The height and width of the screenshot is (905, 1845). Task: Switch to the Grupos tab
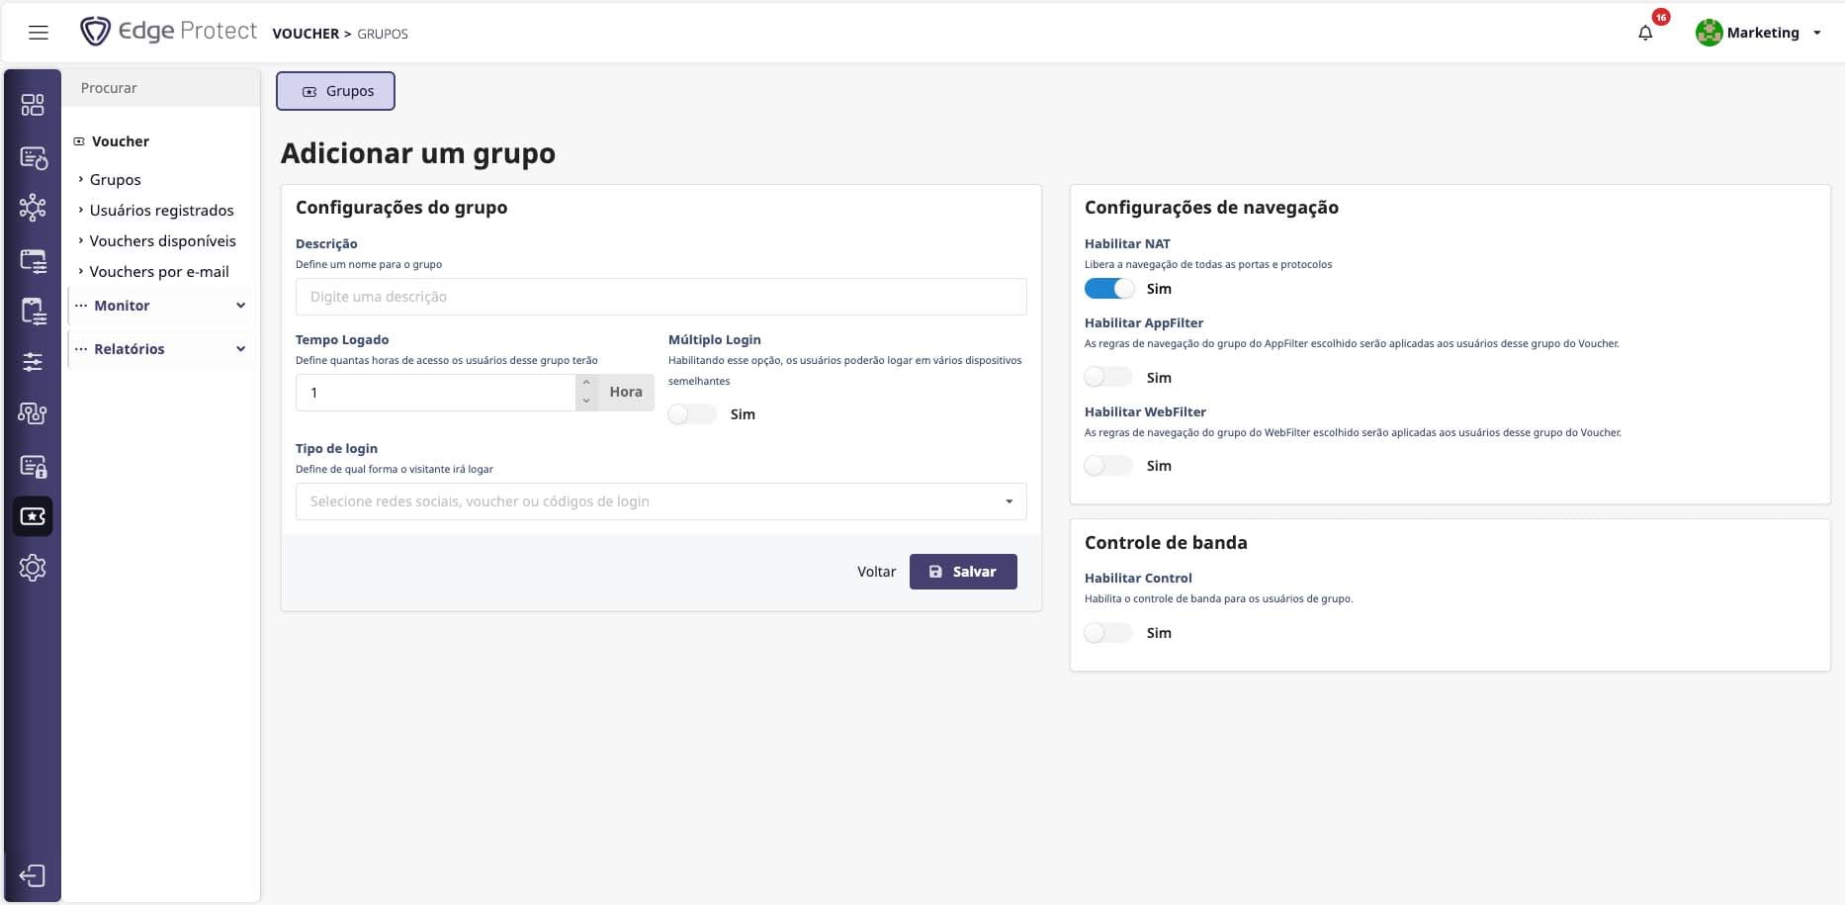[336, 91]
